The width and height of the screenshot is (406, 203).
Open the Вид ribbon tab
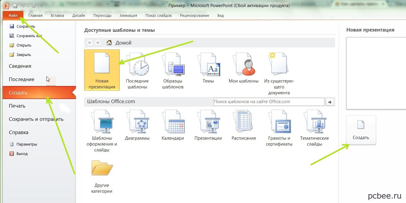tap(220, 16)
